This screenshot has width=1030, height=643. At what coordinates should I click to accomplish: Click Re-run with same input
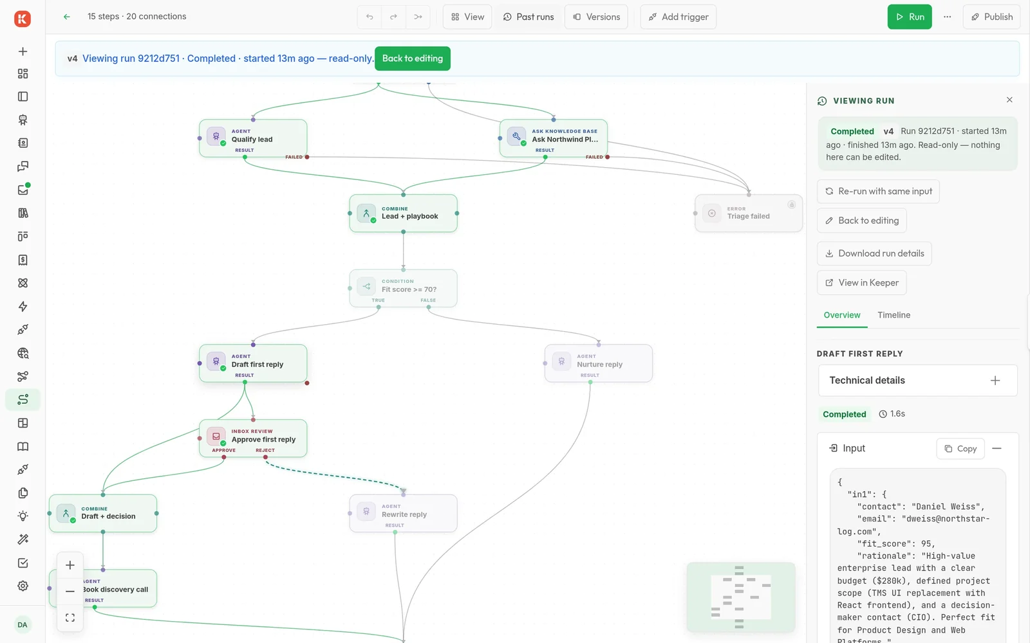click(878, 192)
